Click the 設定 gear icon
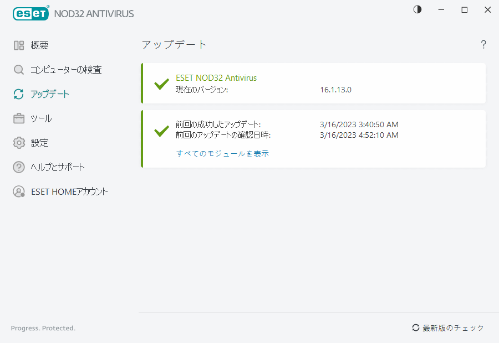 19,143
